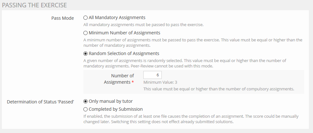The height and width of the screenshot is (133, 313).
Task: Select the All Mandatory Assignments radio button
Action: (85, 17)
